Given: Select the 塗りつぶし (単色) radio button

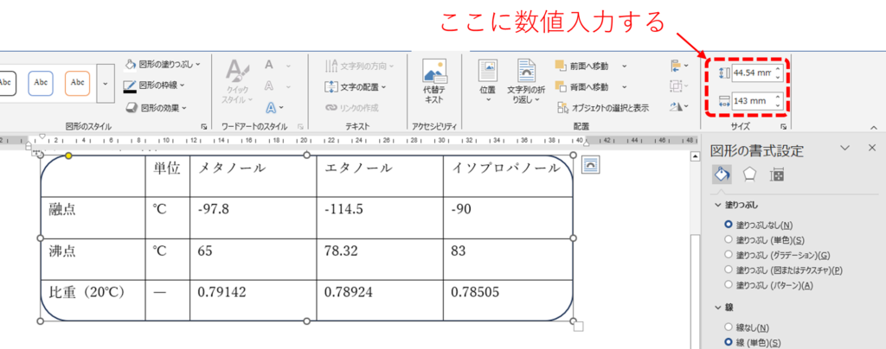Looking at the screenshot, I should tap(729, 239).
